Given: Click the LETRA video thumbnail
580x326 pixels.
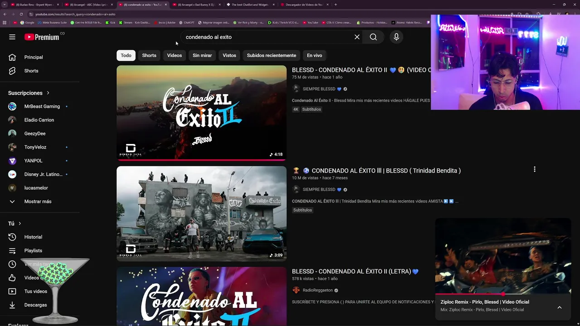Looking at the screenshot, I should pyautogui.click(x=202, y=296).
